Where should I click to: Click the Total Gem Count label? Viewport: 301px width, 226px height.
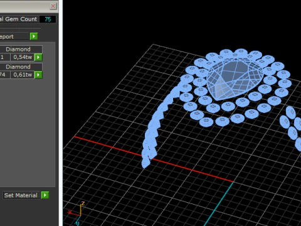tap(19, 19)
